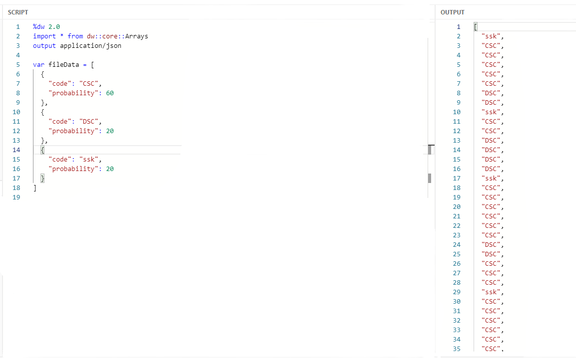The image size is (576, 362).
Task: Click the "ssk" value on output line 2
Action: [491, 36]
